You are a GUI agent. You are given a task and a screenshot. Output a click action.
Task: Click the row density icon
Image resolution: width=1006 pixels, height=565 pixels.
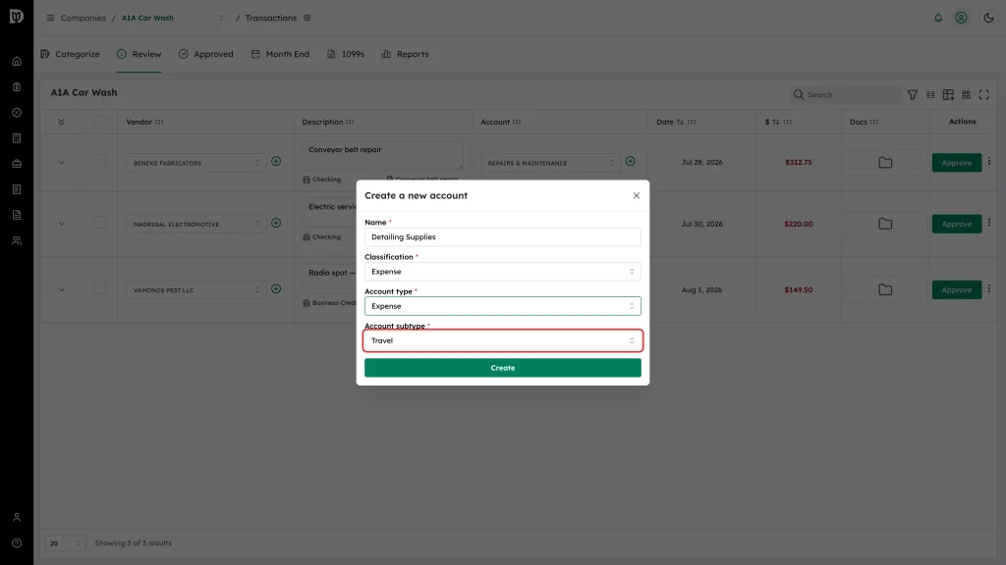(x=930, y=95)
